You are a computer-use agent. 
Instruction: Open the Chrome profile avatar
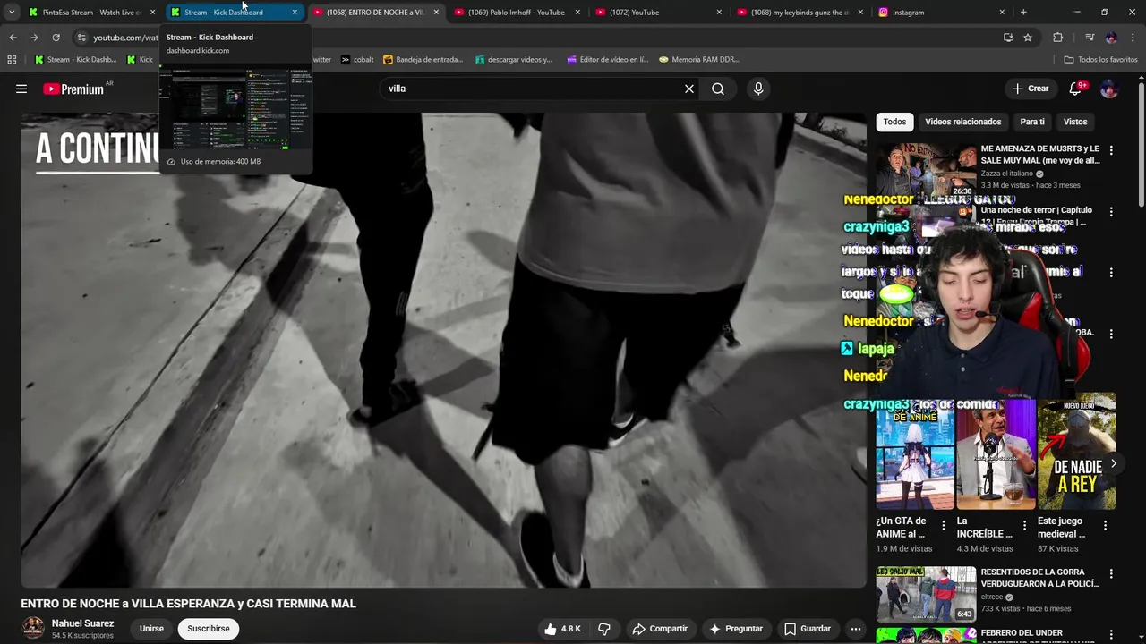pyautogui.click(x=1111, y=38)
